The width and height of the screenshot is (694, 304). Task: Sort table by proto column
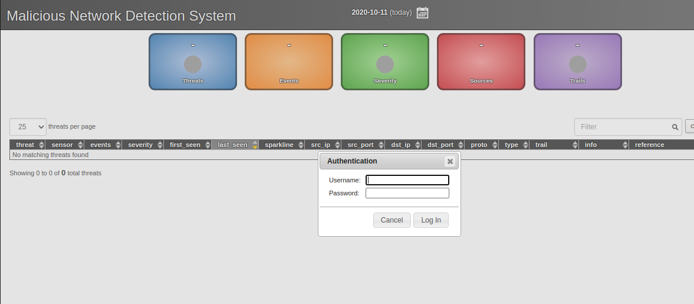(x=482, y=145)
